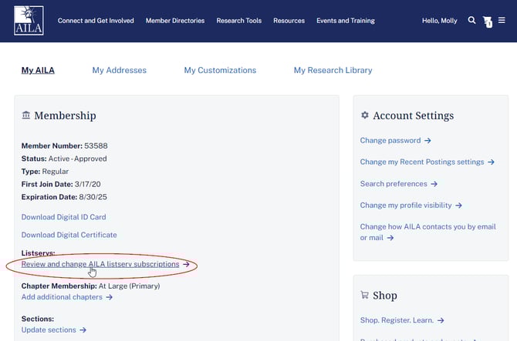Open Connect and Get Involved menu
Viewport: 517px width, 341px height.
tap(96, 21)
